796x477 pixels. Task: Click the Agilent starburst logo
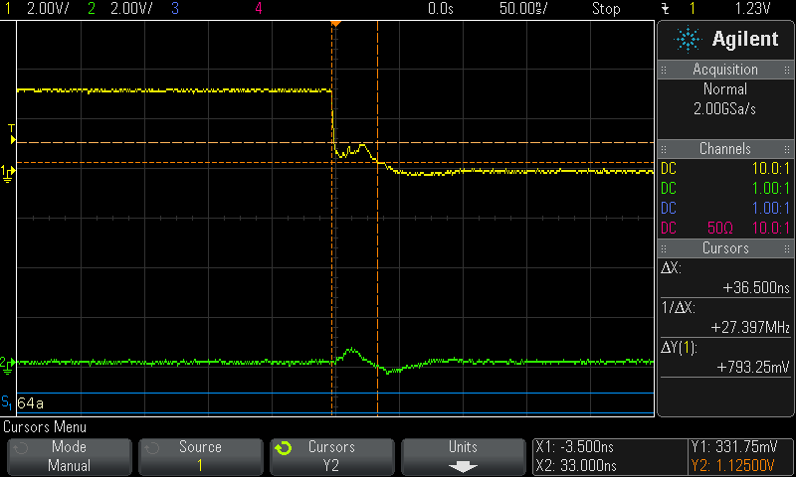[687, 39]
